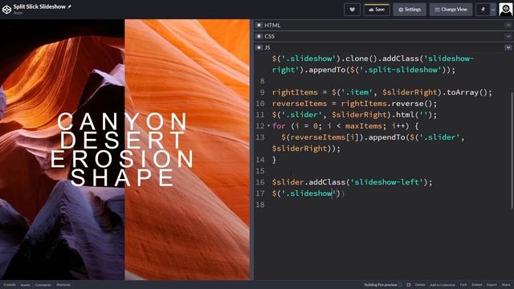Screen dimensions: 514x289
Task: Expand the CSS editor dropdown arrow
Action: point(508,36)
